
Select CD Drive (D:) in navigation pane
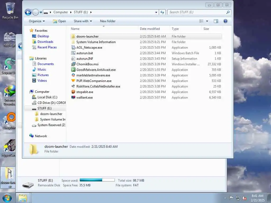[x=52, y=103]
